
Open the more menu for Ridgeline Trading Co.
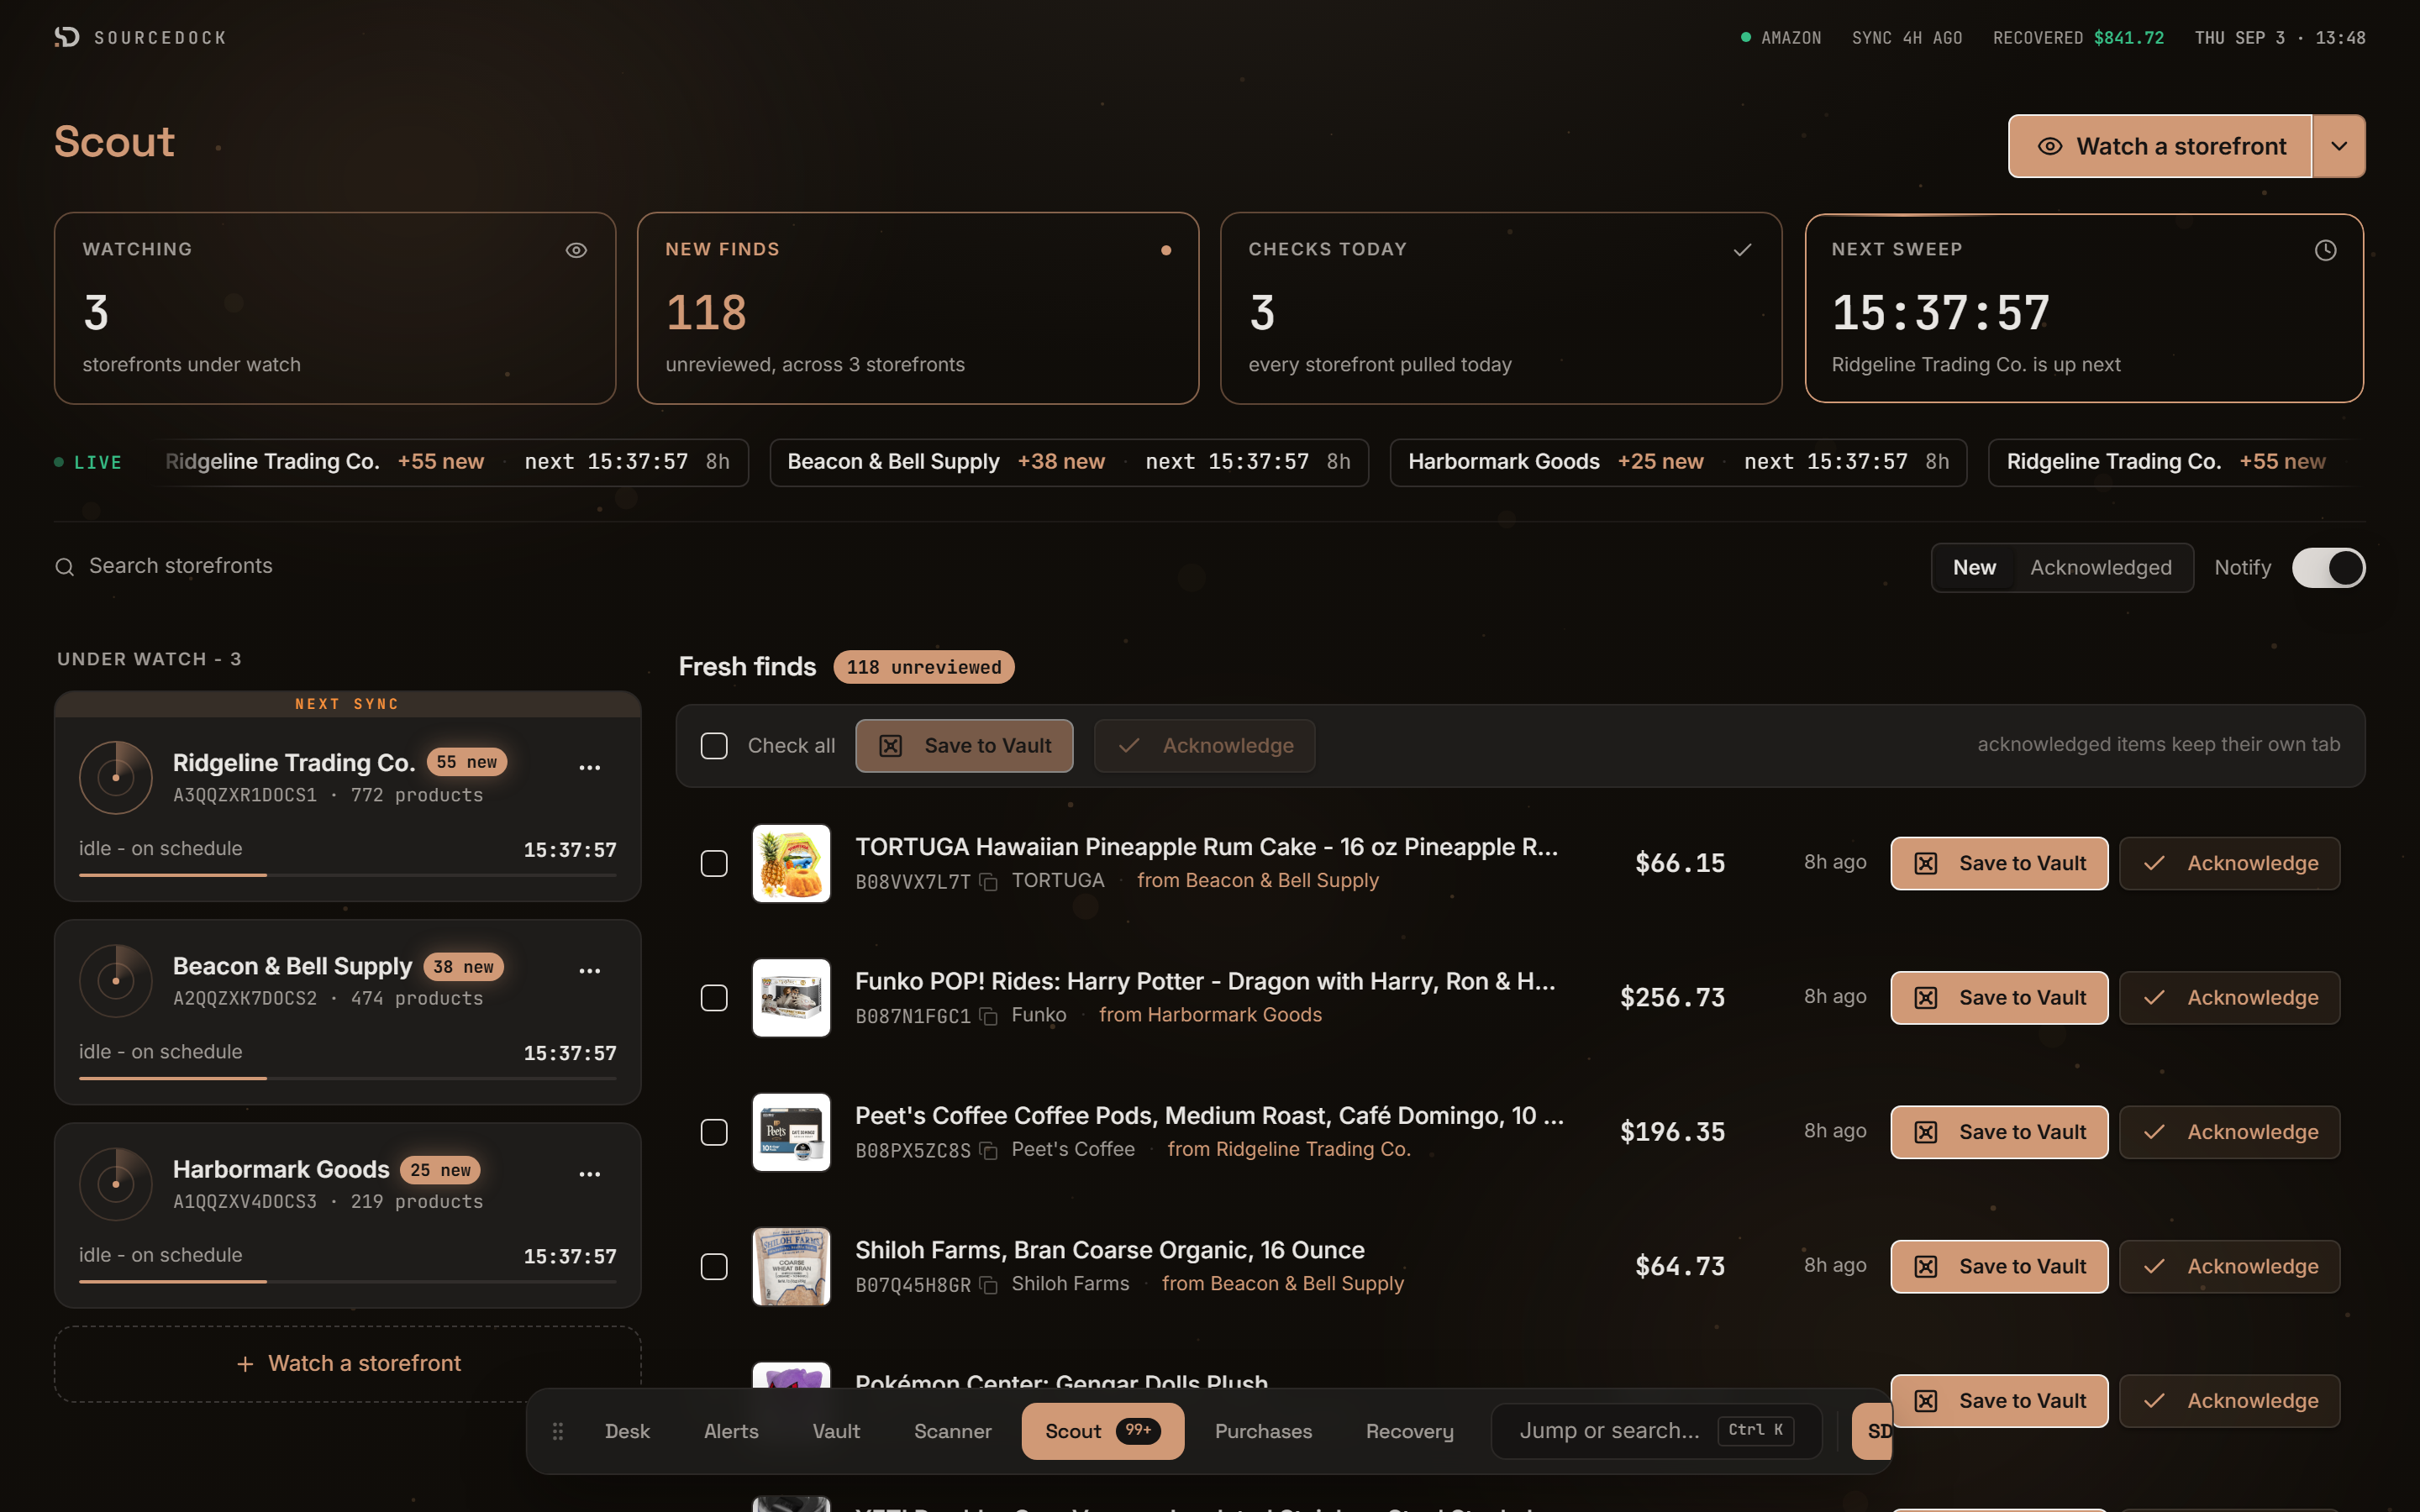pyautogui.click(x=590, y=767)
